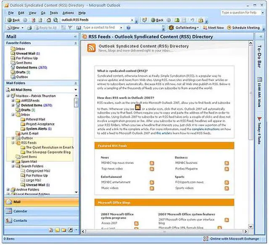
Task: Collapse the Mail Folders section
Action: (76, 83)
